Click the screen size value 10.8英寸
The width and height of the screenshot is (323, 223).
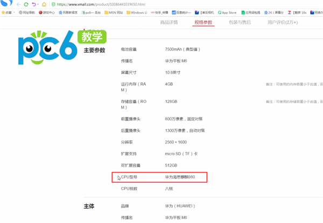tap(173, 73)
